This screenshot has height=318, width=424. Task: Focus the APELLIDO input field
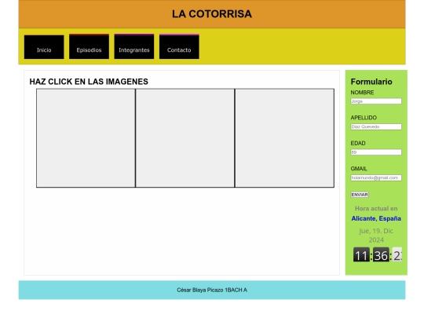coord(376,126)
